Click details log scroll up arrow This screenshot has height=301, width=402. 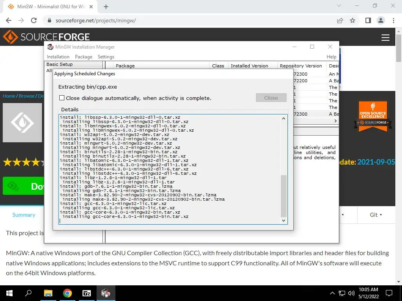coord(283,118)
